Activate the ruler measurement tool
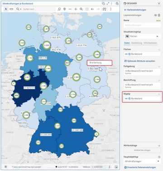The height and width of the screenshot is (171, 163). (11, 9)
